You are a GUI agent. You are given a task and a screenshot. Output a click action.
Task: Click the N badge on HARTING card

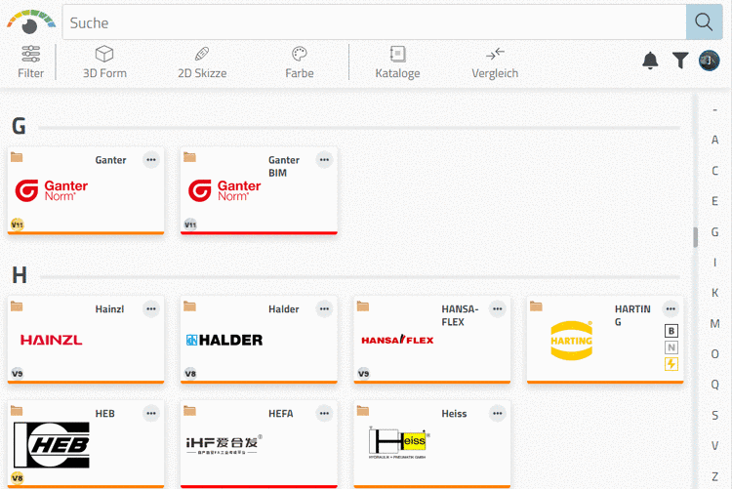[x=671, y=347]
